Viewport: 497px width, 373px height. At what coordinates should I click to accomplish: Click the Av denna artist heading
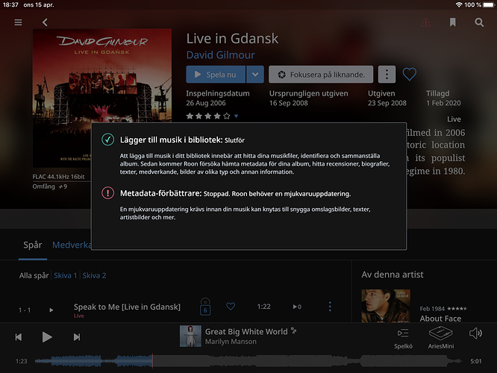pyautogui.click(x=393, y=275)
